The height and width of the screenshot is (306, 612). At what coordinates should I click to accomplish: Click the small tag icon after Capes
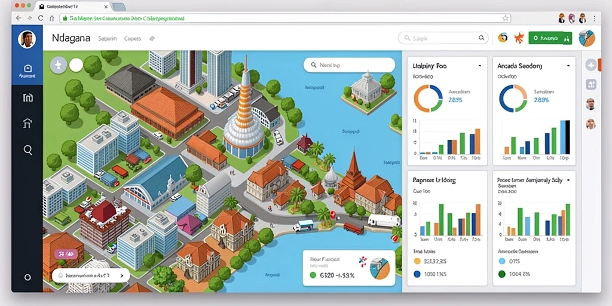pos(152,39)
